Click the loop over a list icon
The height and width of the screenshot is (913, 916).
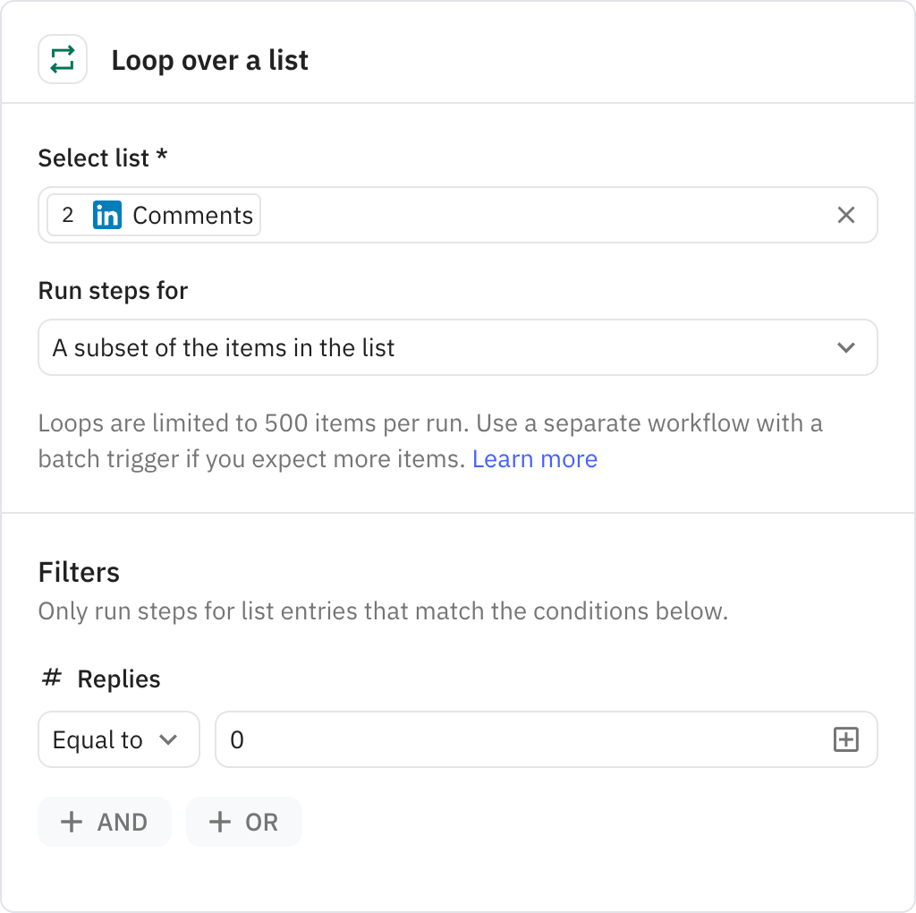click(x=62, y=58)
